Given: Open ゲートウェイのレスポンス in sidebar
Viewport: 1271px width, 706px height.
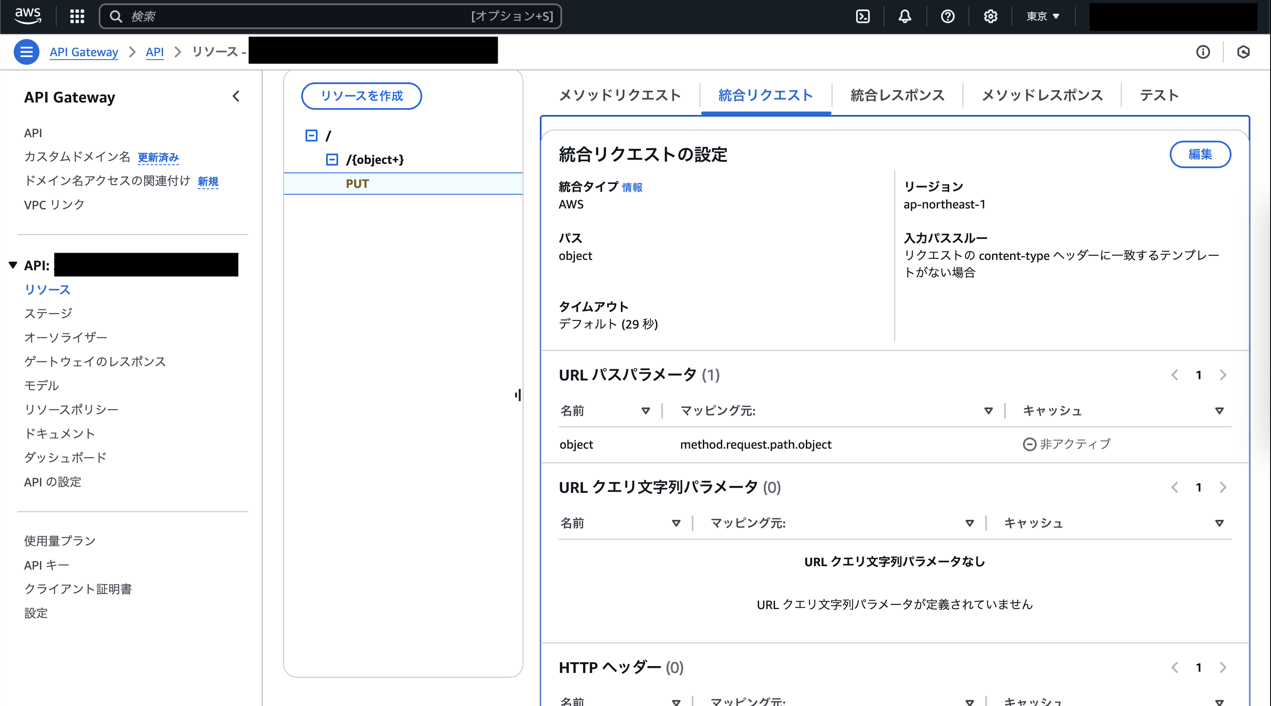Looking at the screenshot, I should point(95,362).
